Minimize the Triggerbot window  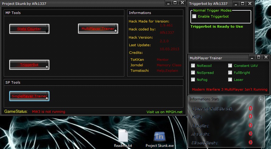coord(236,3)
